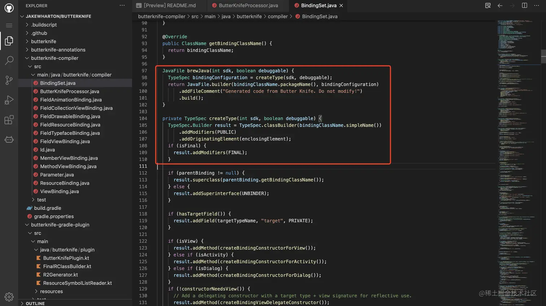Click the editor action icon beside Go Back
The height and width of the screenshot is (306, 546).
(488, 5)
